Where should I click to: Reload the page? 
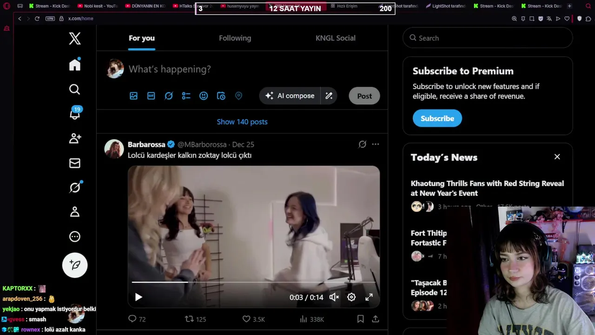coord(37,19)
